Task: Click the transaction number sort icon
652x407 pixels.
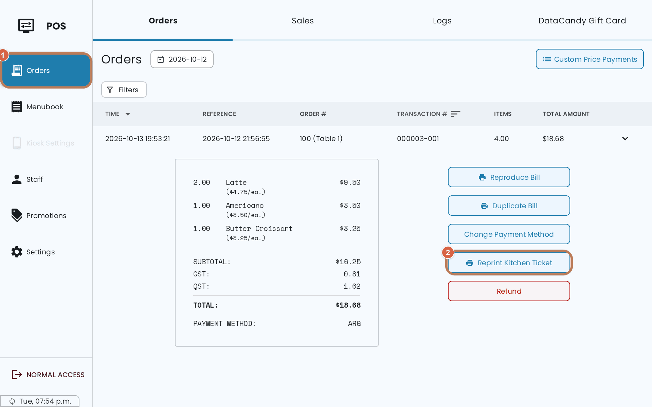Action: coord(455,114)
